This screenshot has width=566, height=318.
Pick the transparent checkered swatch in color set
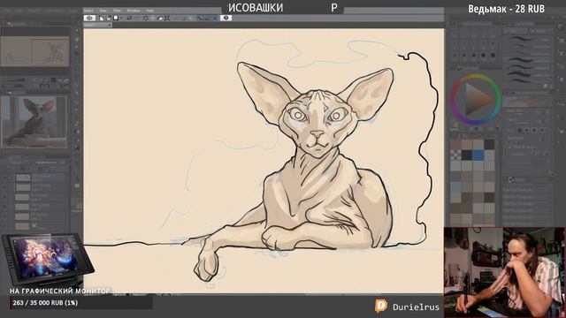coord(455,155)
